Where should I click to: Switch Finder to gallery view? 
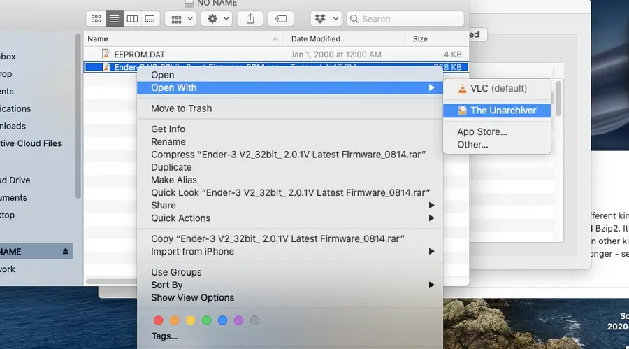150,19
